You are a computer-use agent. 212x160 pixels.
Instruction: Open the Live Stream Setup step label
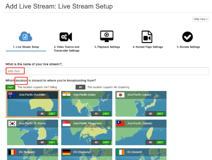click(26, 47)
